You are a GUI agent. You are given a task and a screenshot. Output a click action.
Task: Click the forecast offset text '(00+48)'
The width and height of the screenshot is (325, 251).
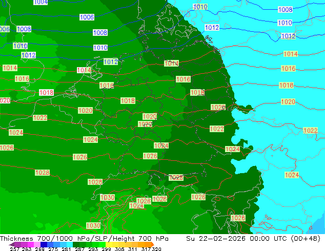coord(306,239)
